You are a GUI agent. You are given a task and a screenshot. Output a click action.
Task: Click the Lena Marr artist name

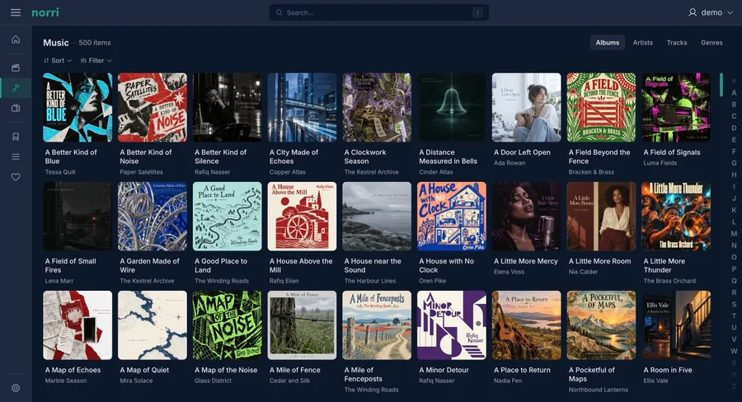click(x=59, y=281)
